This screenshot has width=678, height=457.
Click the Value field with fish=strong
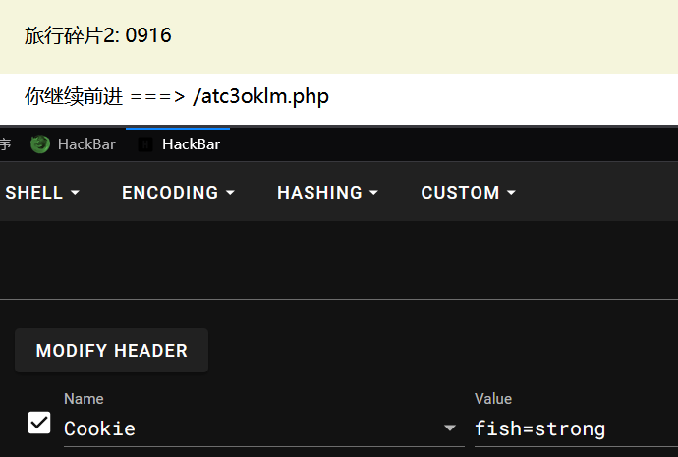pyautogui.click(x=570, y=428)
